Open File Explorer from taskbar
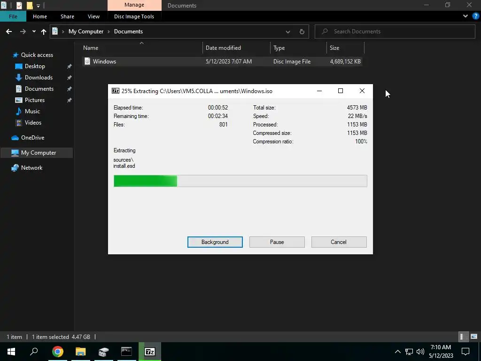Screen dimensions: 481x361 click(x=81, y=352)
